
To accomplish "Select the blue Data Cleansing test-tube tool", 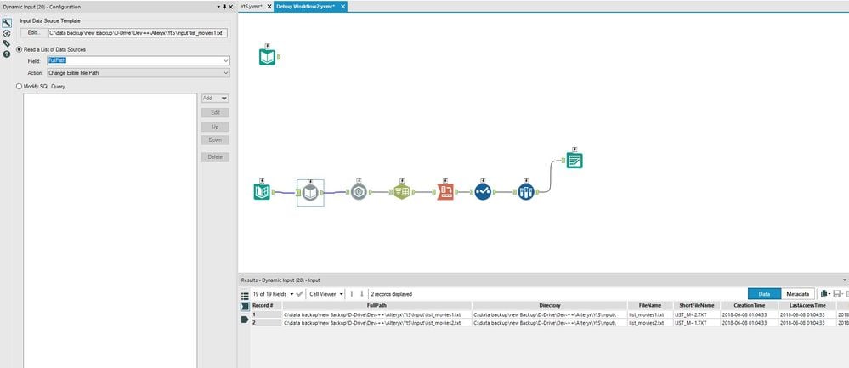I will coord(526,191).
